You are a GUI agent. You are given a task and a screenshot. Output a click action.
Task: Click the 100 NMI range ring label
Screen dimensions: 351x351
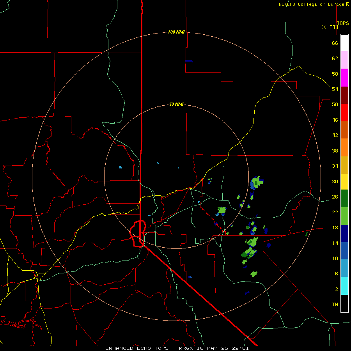pos(176,32)
